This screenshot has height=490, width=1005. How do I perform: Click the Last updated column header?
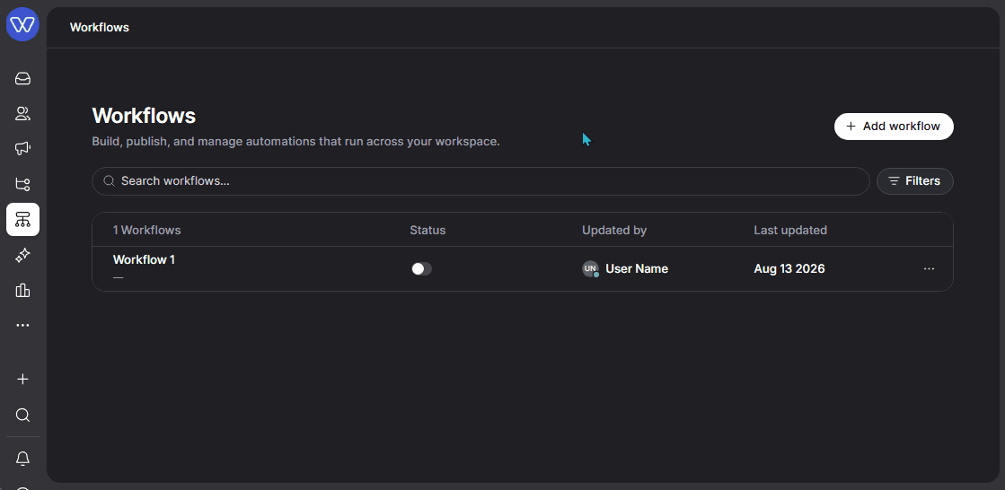(x=790, y=230)
